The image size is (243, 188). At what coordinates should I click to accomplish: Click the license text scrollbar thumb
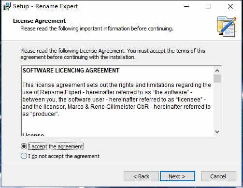[217, 78]
